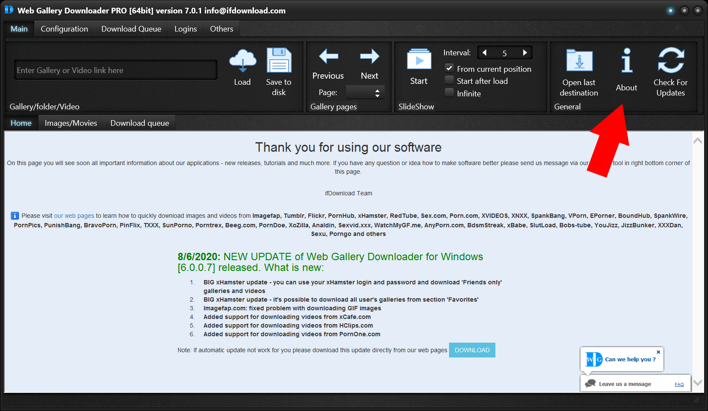This screenshot has width=708, height=411.
Task: Follow the our web pages link
Action: [74, 216]
